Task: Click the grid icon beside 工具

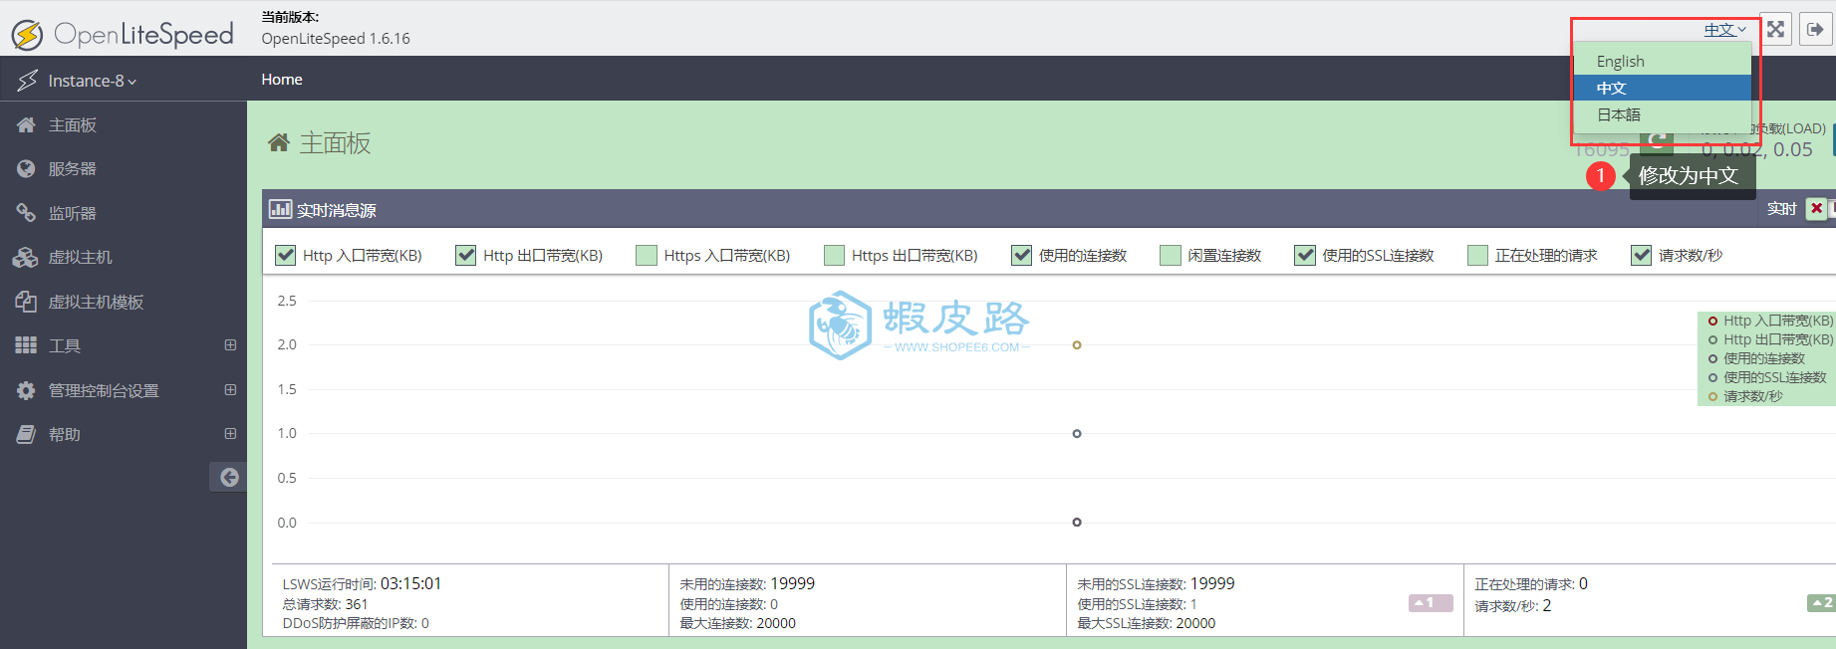Action: click(26, 345)
